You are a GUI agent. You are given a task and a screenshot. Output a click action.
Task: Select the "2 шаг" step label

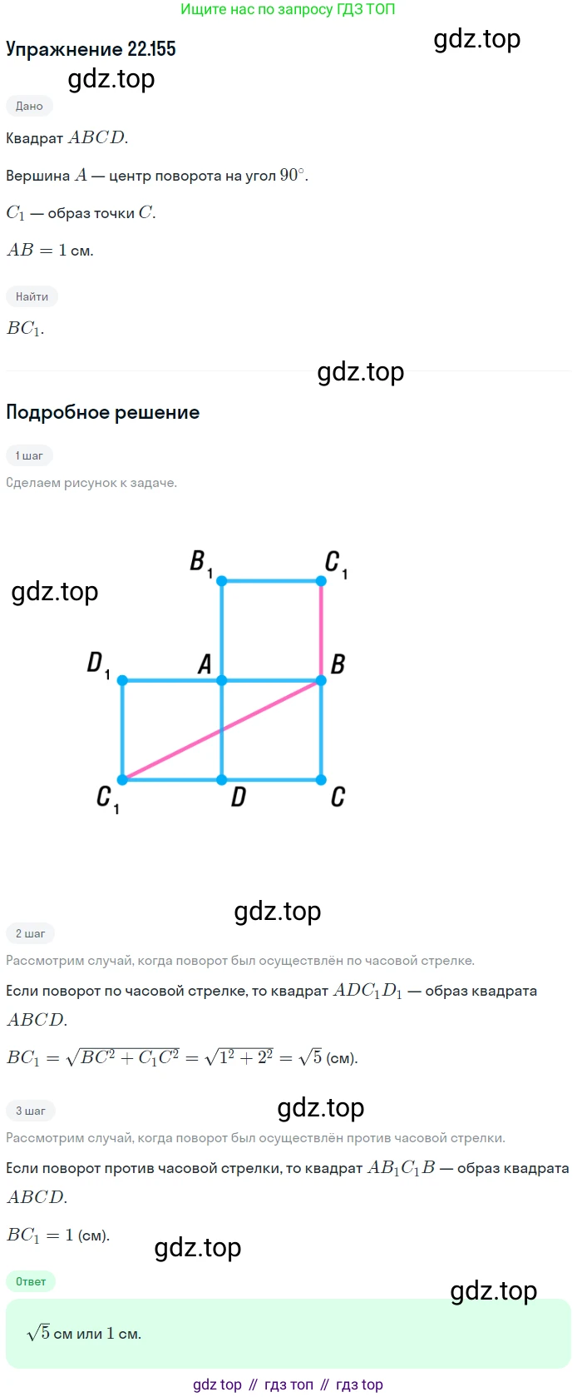coord(30,933)
